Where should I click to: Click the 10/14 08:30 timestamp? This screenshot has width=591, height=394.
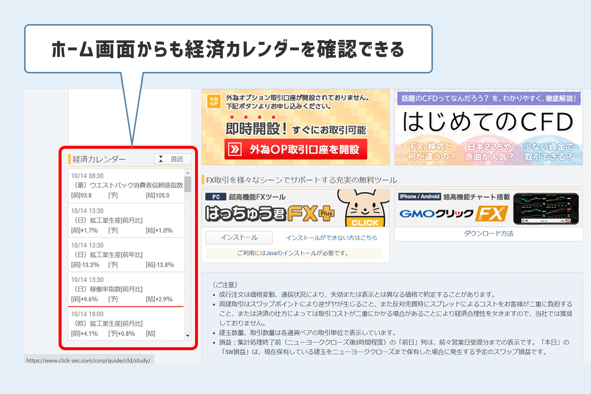(88, 176)
